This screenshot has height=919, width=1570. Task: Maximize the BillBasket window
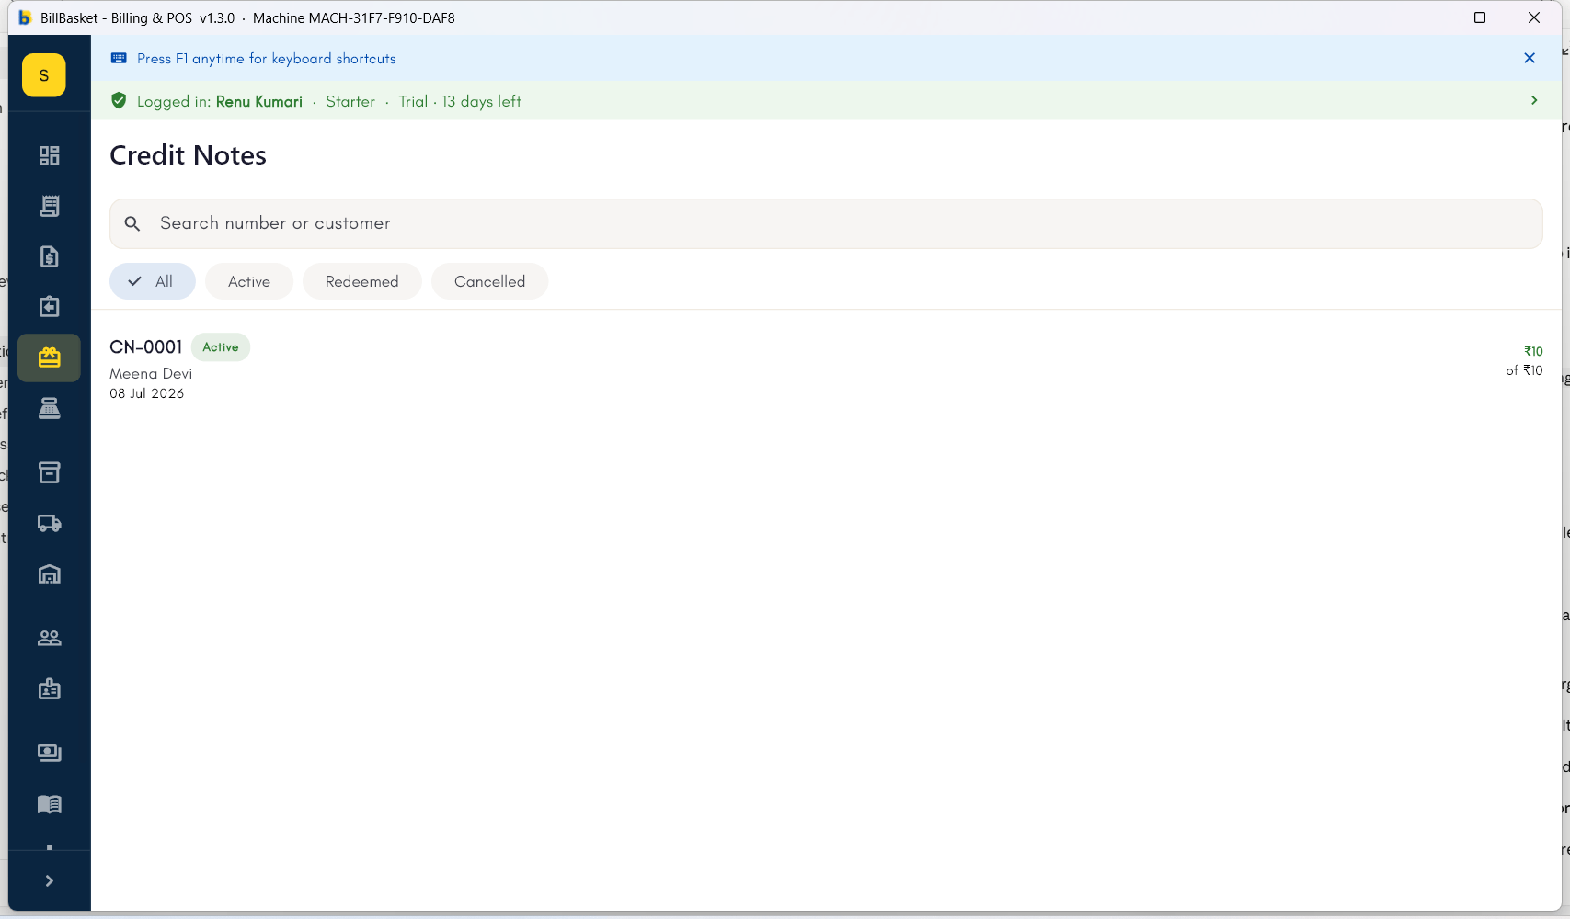[1480, 17]
